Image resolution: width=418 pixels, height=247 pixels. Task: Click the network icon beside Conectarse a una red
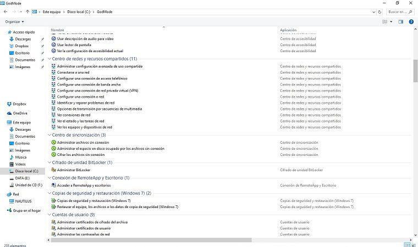(x=53, y=72)
